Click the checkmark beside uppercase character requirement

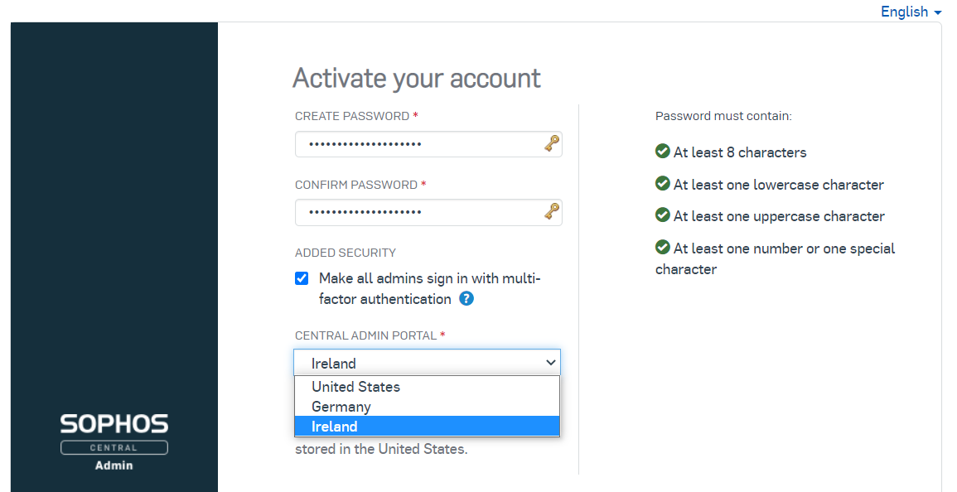[x=662, y=215]
